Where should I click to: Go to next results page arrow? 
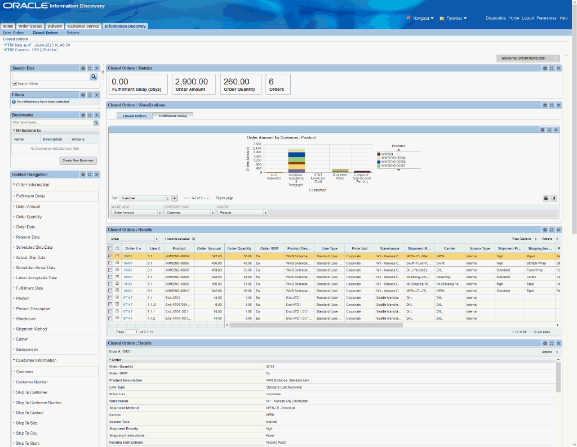point(148,332)
